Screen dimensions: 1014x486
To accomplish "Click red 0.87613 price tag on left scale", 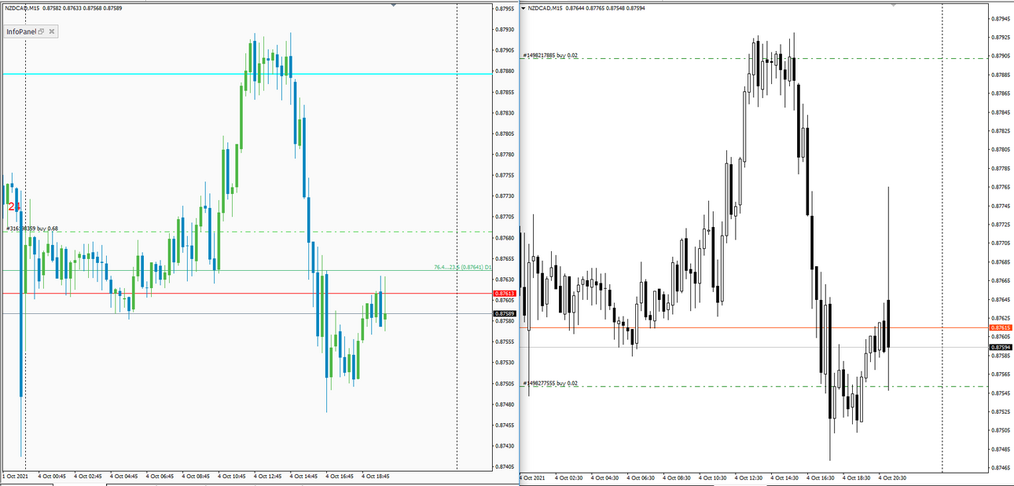I will click(x=505, y=293).
